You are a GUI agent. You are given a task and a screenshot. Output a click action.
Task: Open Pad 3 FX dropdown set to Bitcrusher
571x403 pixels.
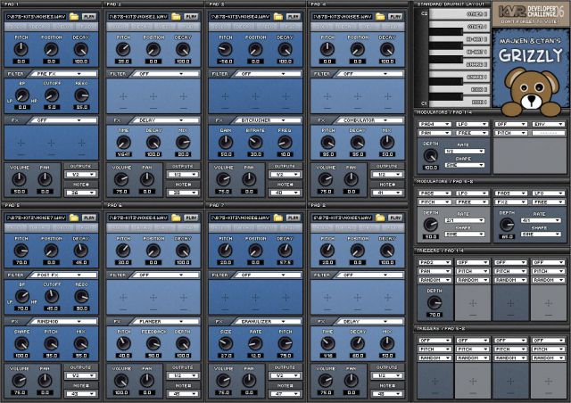[266, 120]
